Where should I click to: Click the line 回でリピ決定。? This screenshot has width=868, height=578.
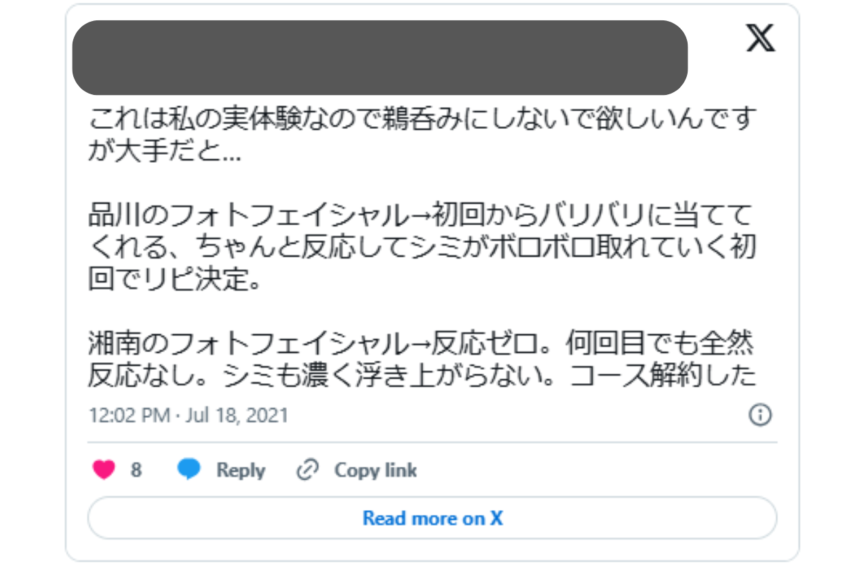(x=174, y=279)
